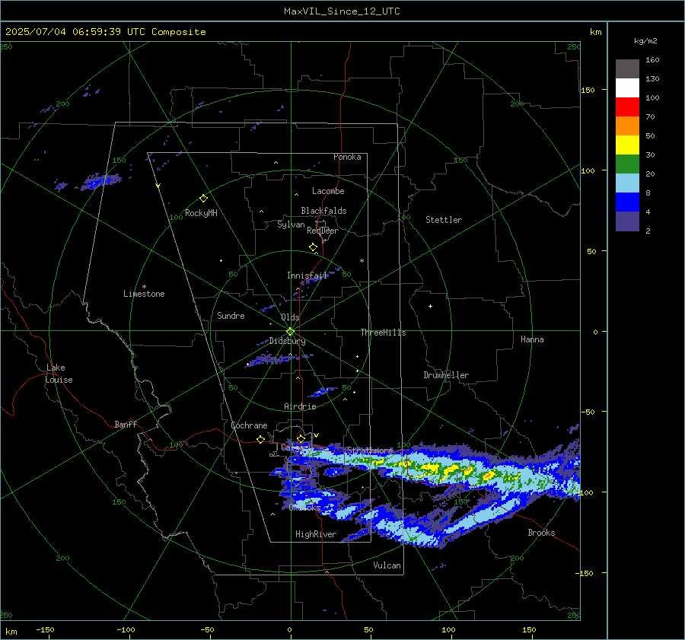This screenshot has width=685, height=640.
Task: Select the Lake Louise label
Action: click(59, 374)
